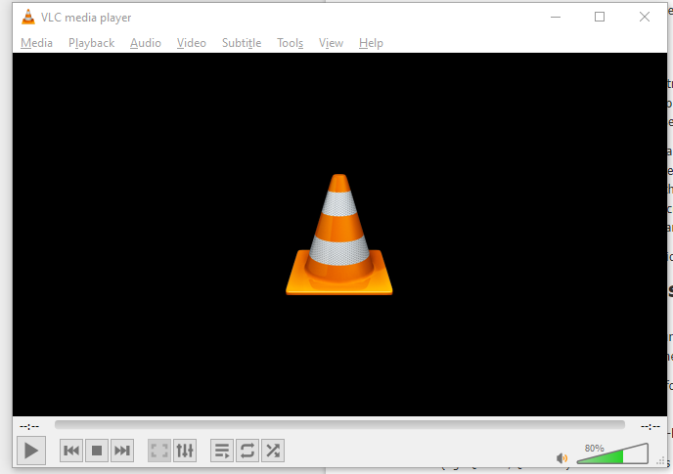Open the Tools menu
Image resolution: width=673 pixels, height=474 pixels.
coord(291,43)
